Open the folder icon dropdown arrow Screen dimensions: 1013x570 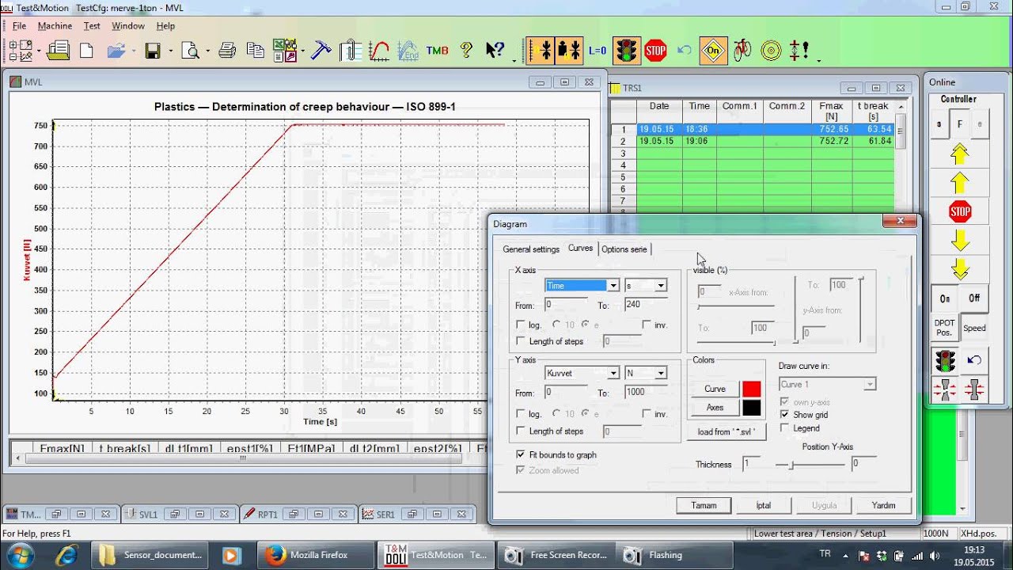134,51
